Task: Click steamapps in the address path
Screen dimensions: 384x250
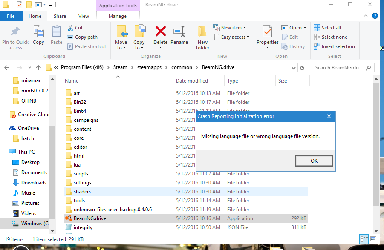Action: click(x=149, y=67)
